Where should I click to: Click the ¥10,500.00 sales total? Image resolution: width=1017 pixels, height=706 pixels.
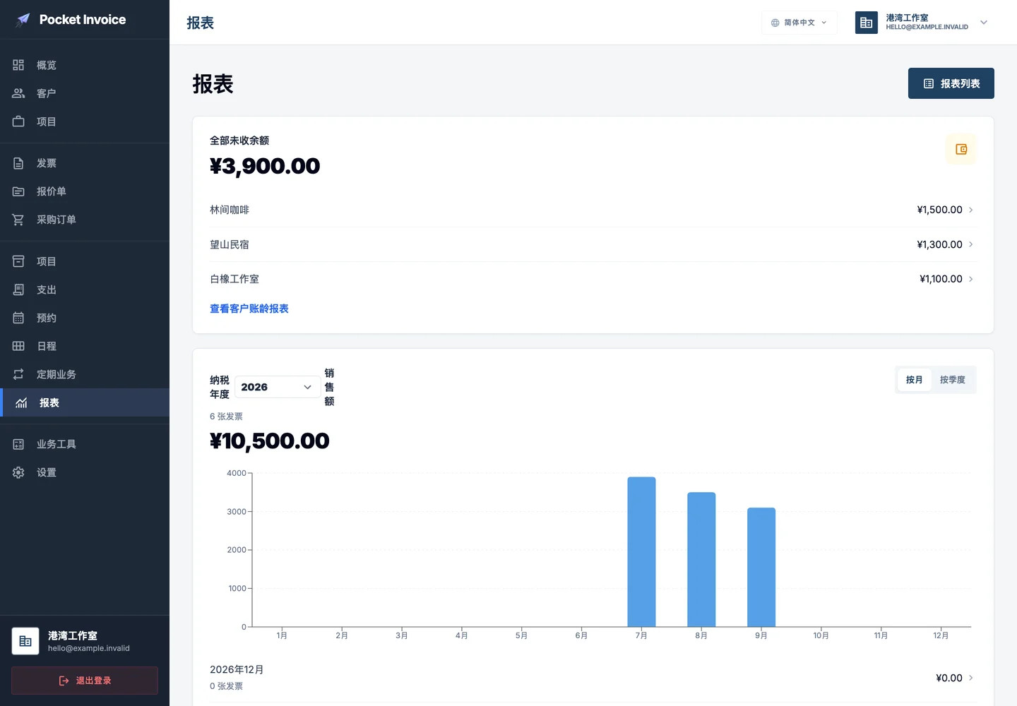[x=270, y=441]
